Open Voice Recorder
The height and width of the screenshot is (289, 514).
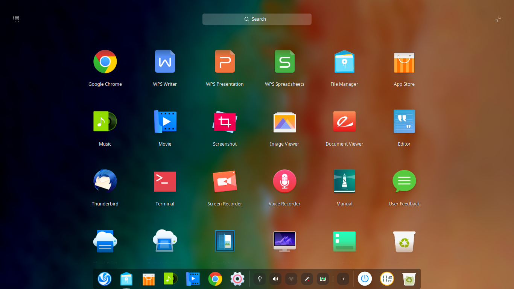tap(284, 181)
